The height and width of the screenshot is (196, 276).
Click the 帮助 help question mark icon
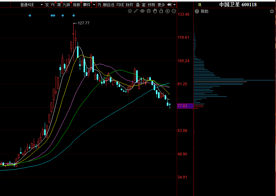(197, 12)
